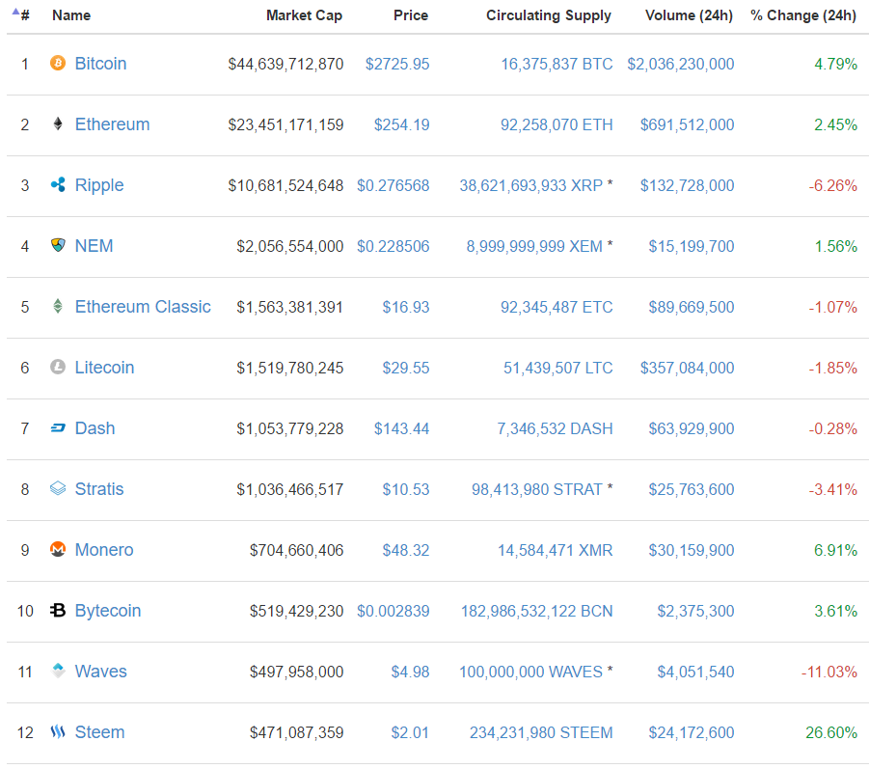Screen dimensions: 869x769
Task: Sort table by Price column header
Action: click(411, 15)
